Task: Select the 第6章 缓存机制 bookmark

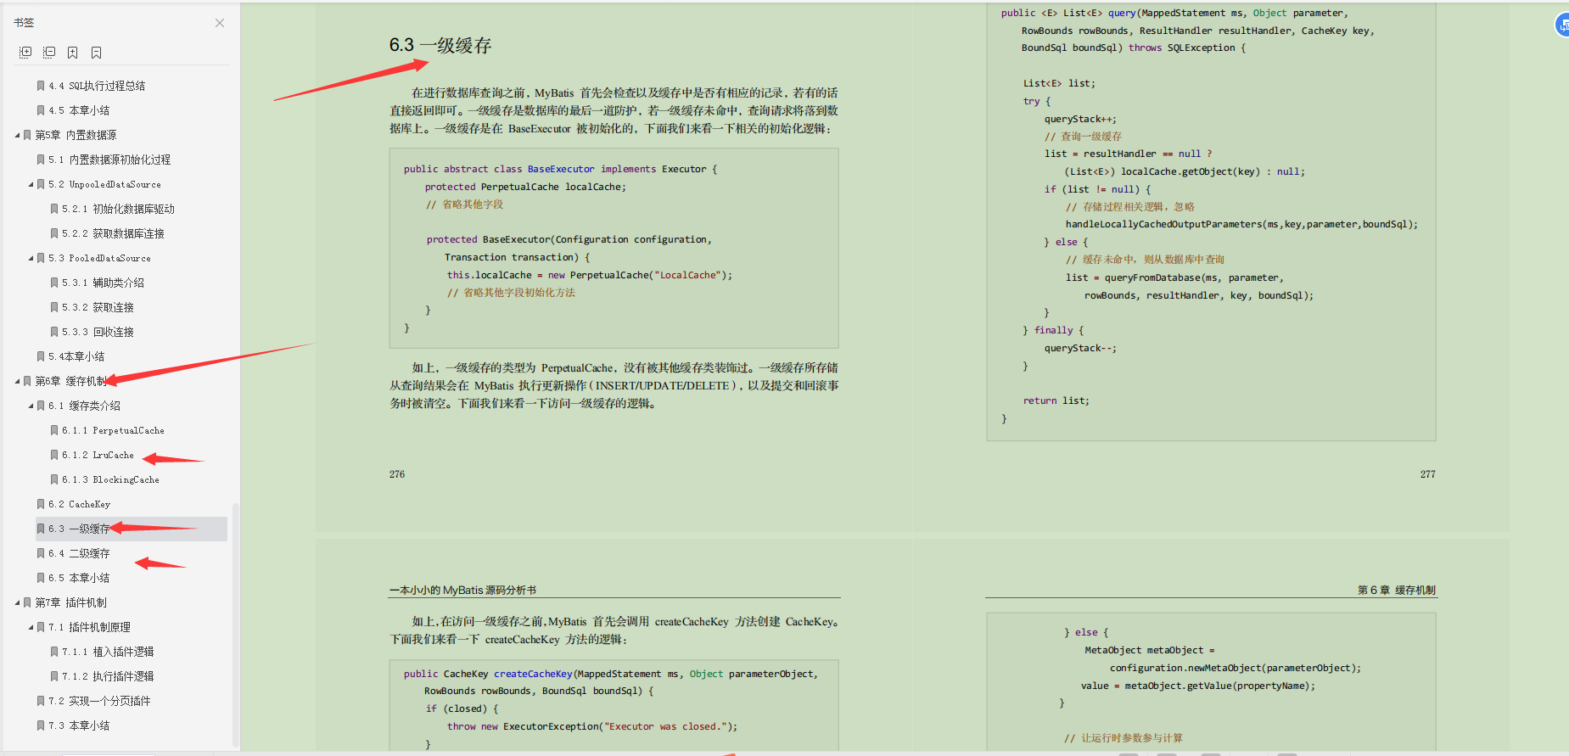Action: (70, 381)
